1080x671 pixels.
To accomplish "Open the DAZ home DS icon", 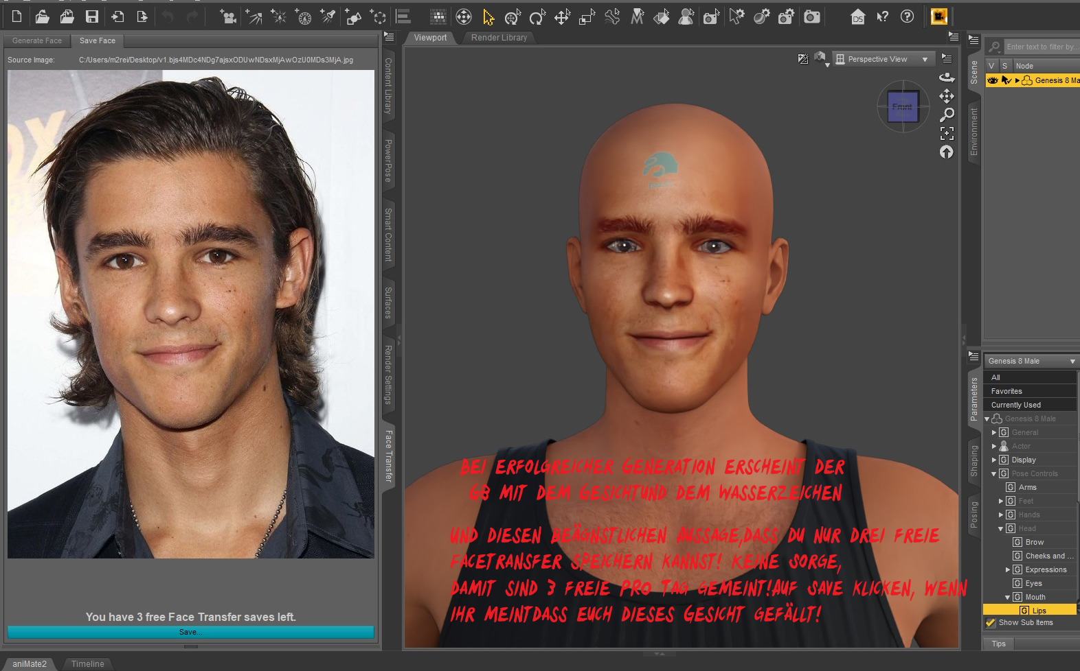I will (857, 16).
